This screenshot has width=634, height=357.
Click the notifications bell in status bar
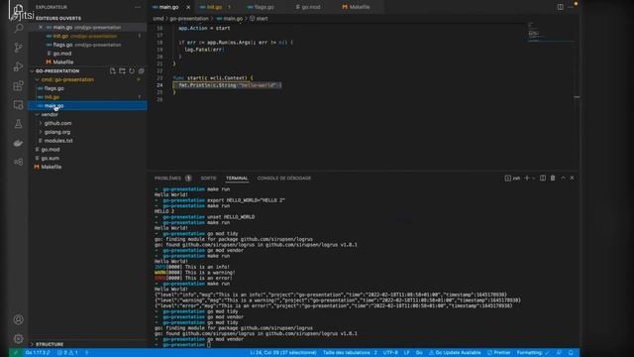pos(571,353)
